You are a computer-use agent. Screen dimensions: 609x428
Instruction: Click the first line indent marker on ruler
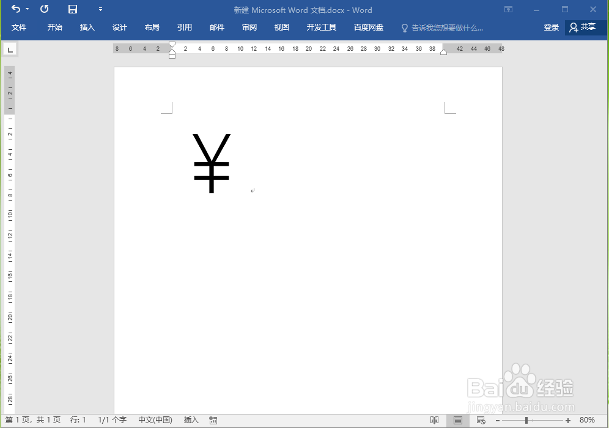coord(172,44)
